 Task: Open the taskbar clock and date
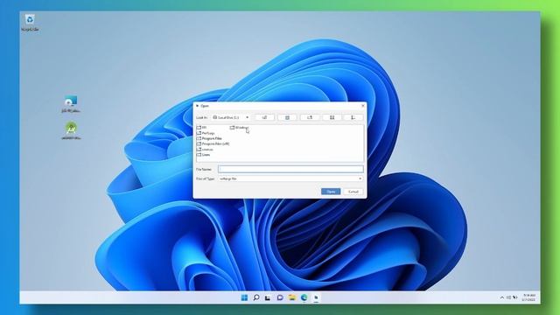point(528,297)
